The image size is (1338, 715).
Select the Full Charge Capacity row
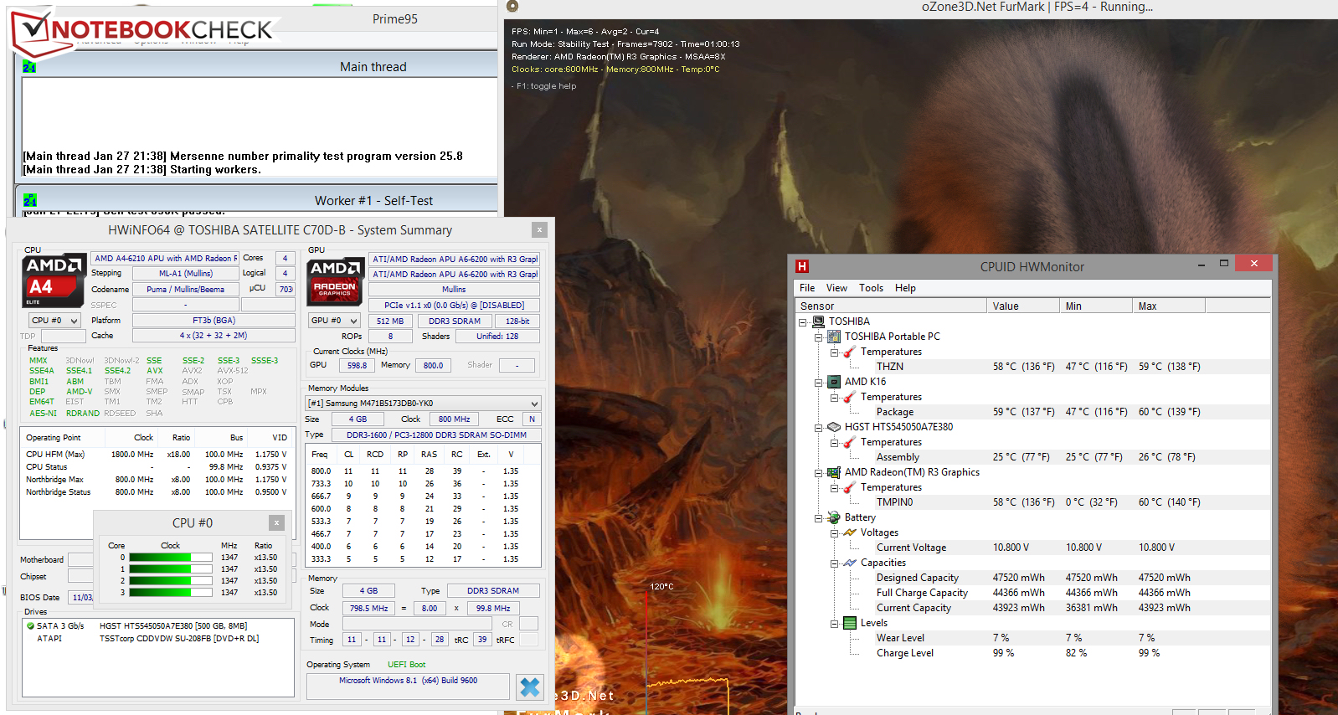pyautogui.click(x=1032, y=593)
